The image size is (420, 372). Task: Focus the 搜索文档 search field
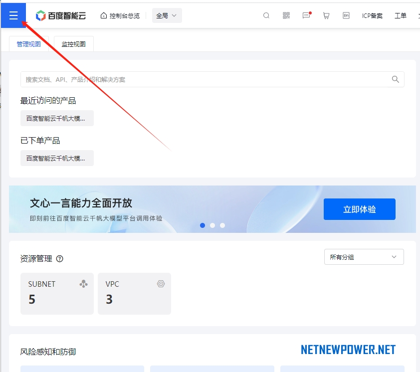coord(212,79)
